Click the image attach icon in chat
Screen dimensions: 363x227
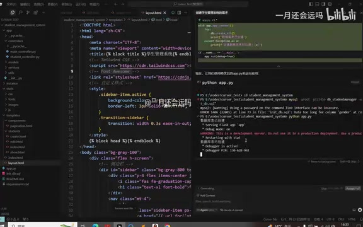(354, 210)
